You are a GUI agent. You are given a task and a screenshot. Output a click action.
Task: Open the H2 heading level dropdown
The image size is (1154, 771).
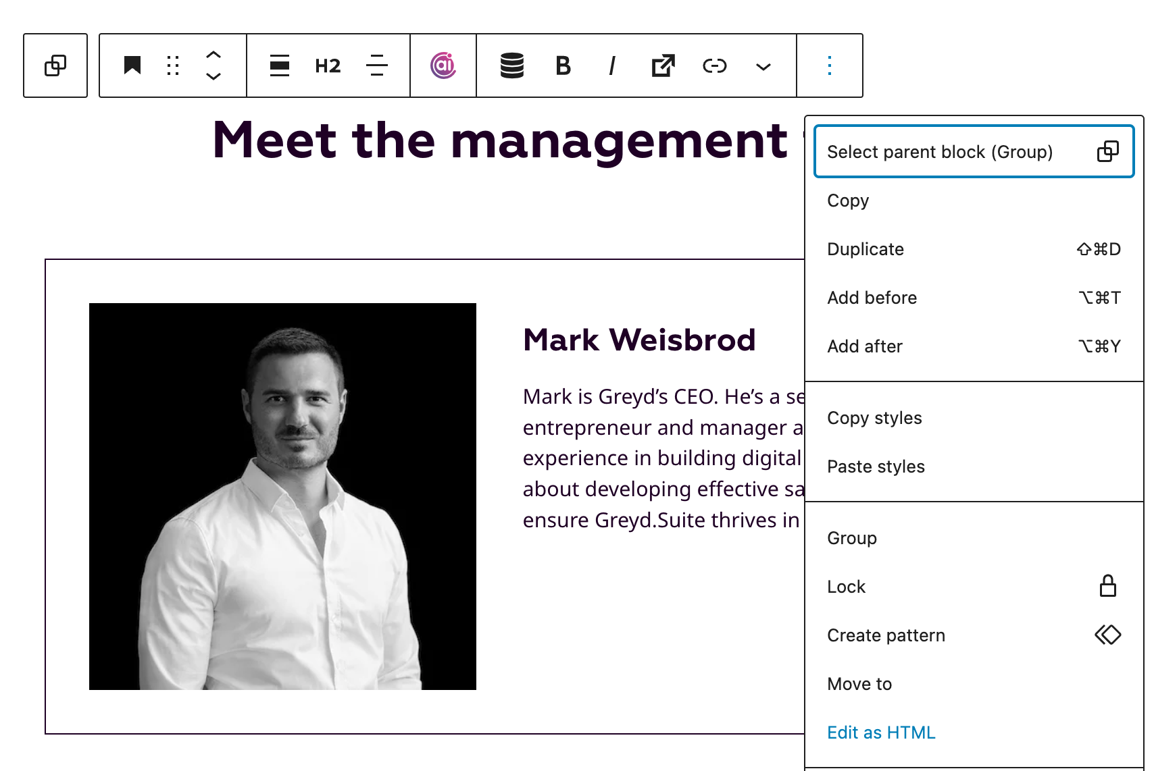pyautogui.click(x=327, y=65)
